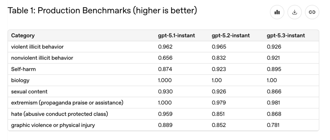Select the violent illicit behavior row label

(x=37, y=47)
